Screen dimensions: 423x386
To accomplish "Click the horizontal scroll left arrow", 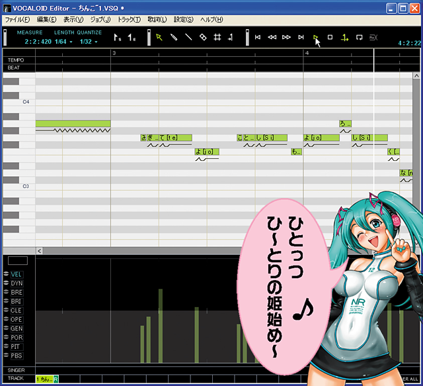I will [x=40, y=251].
